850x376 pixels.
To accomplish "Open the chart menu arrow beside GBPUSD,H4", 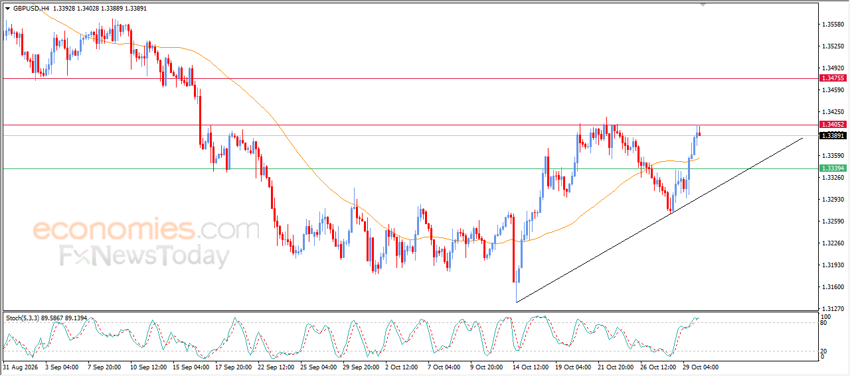I will pyautogui.click(x=7, y=9).
